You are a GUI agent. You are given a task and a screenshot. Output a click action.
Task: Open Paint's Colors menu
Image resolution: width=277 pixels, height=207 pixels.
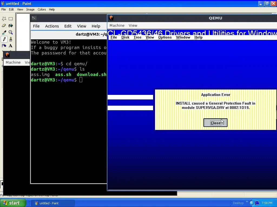42,9
